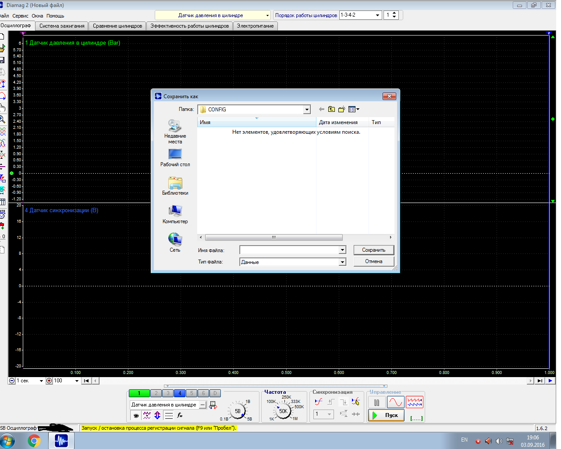561x449 pixels.
Task: Open the Окна menu
Action: (37, 16)
